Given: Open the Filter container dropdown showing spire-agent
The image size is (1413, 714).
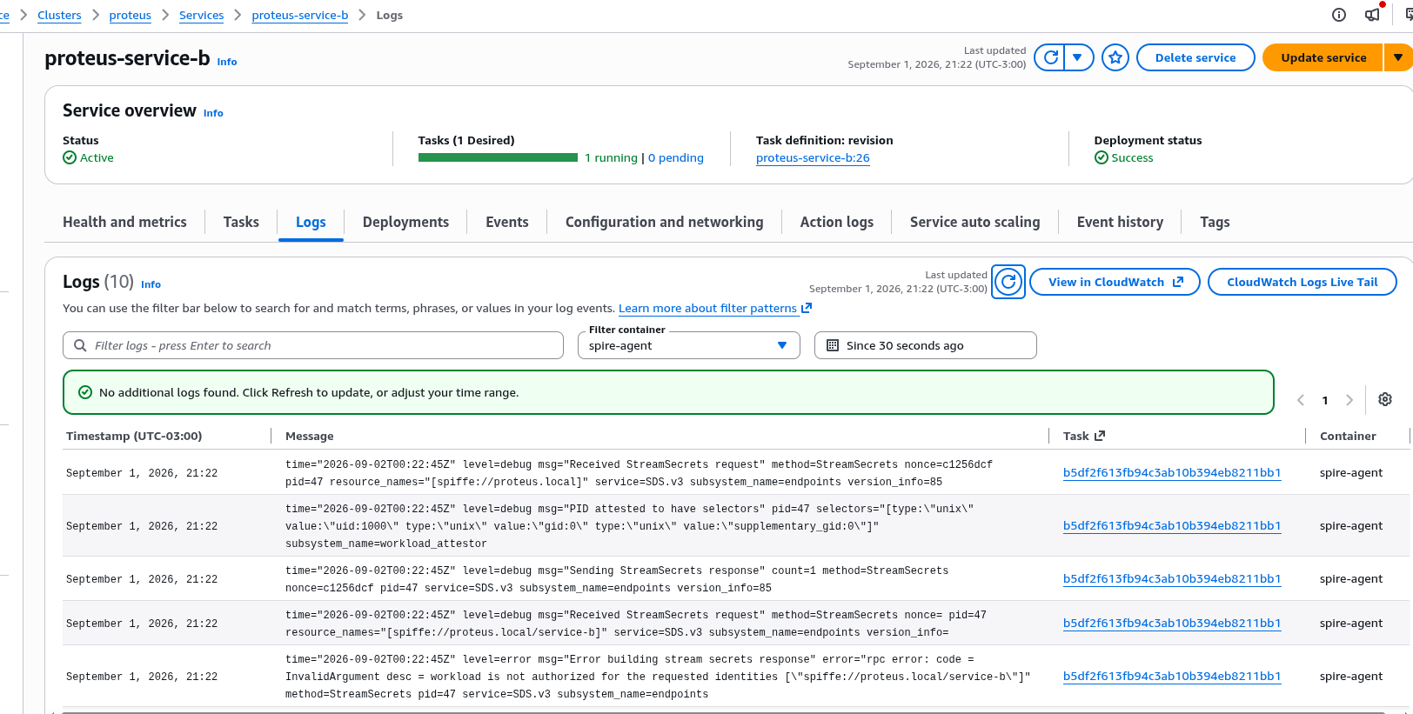Looking at the screenshot, I should (689, 345).
